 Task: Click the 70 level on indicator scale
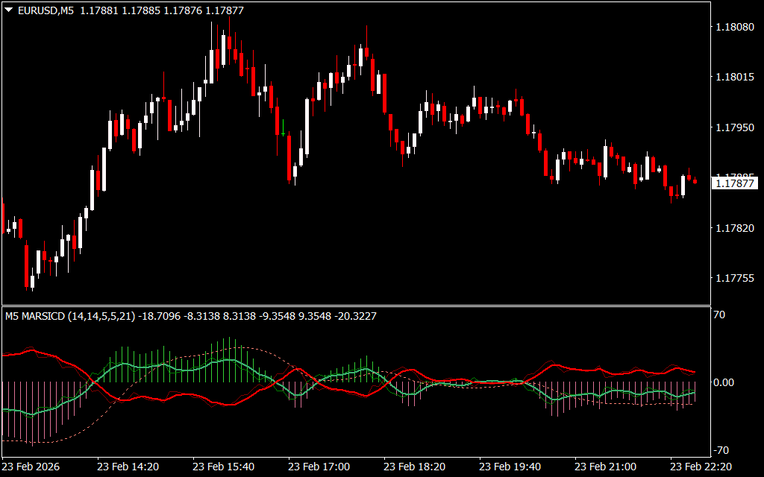click(x=719, y=315)
